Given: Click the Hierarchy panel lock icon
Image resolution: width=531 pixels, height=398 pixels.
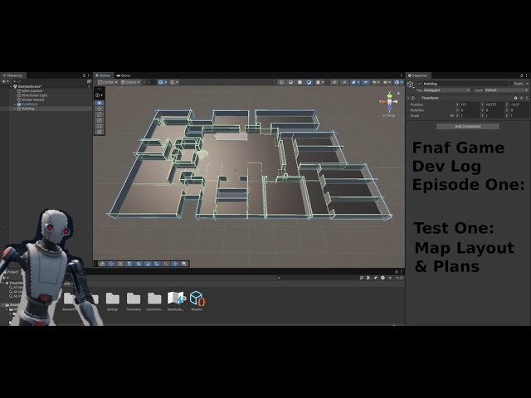Looking at the screenshot, I should (x=84, y=75).
